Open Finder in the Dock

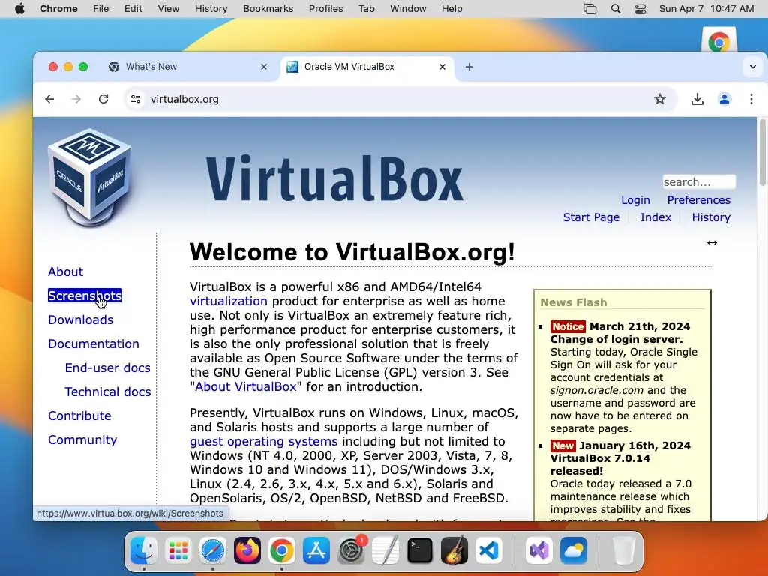143,550
